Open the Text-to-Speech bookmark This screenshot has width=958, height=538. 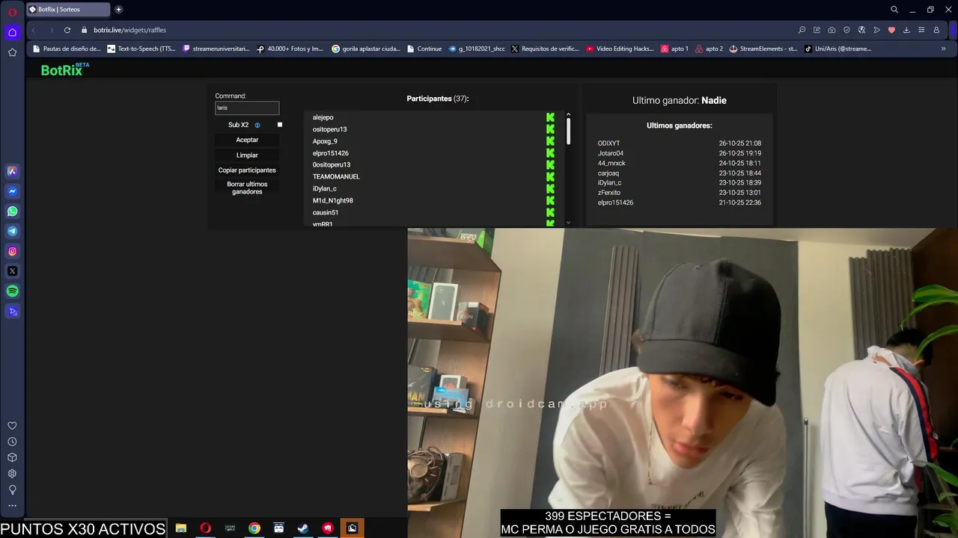[x=141, y=49]
